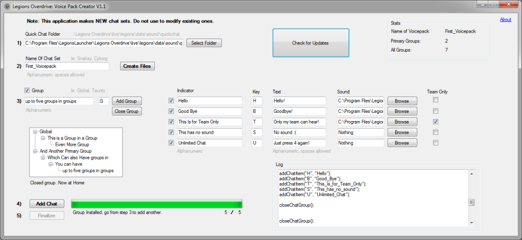Viewport: 522px width, 240px height.
Task: Click the Create Files button
Action: tap(137, 66)
